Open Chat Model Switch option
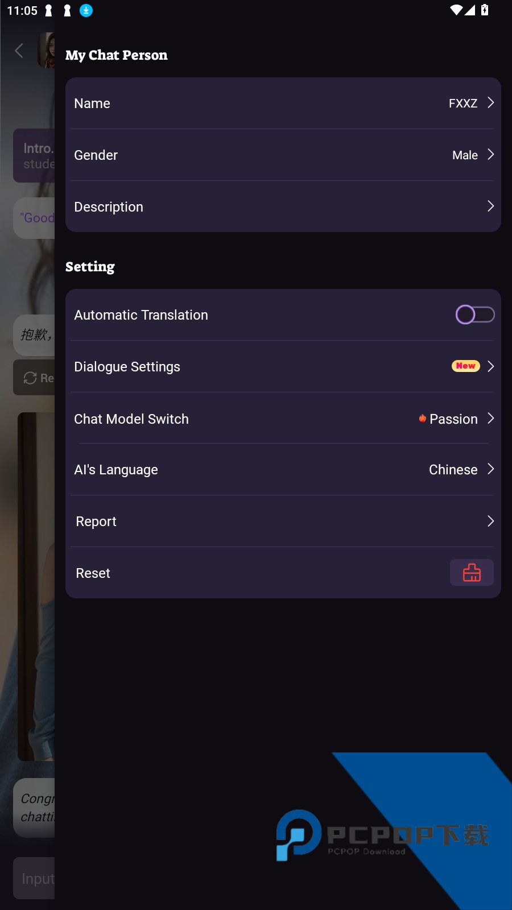This screenshot has width=512, height=910. 131,419
